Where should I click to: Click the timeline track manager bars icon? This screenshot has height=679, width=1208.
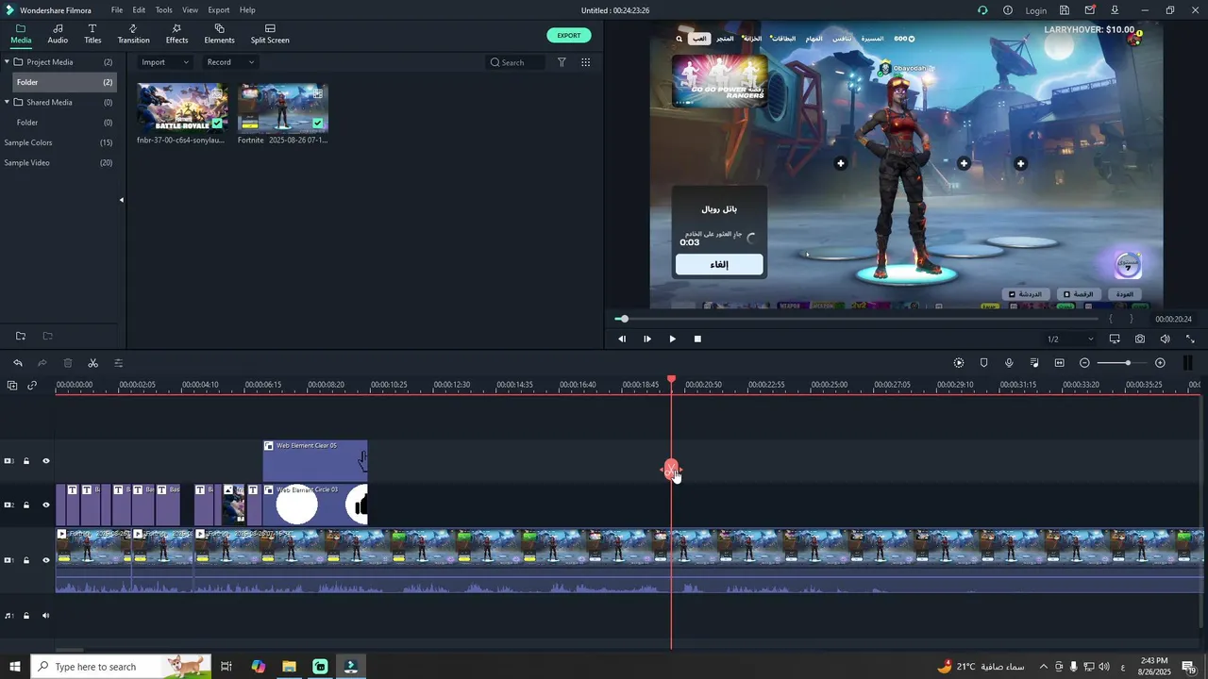click(1187, 363)
